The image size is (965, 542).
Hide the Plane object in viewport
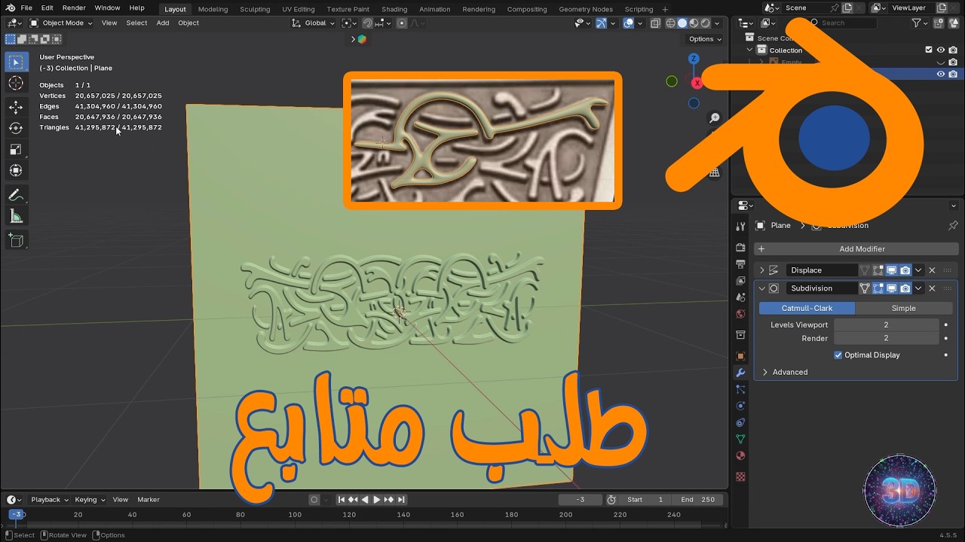pyautogui.click(x=941, y=74)
